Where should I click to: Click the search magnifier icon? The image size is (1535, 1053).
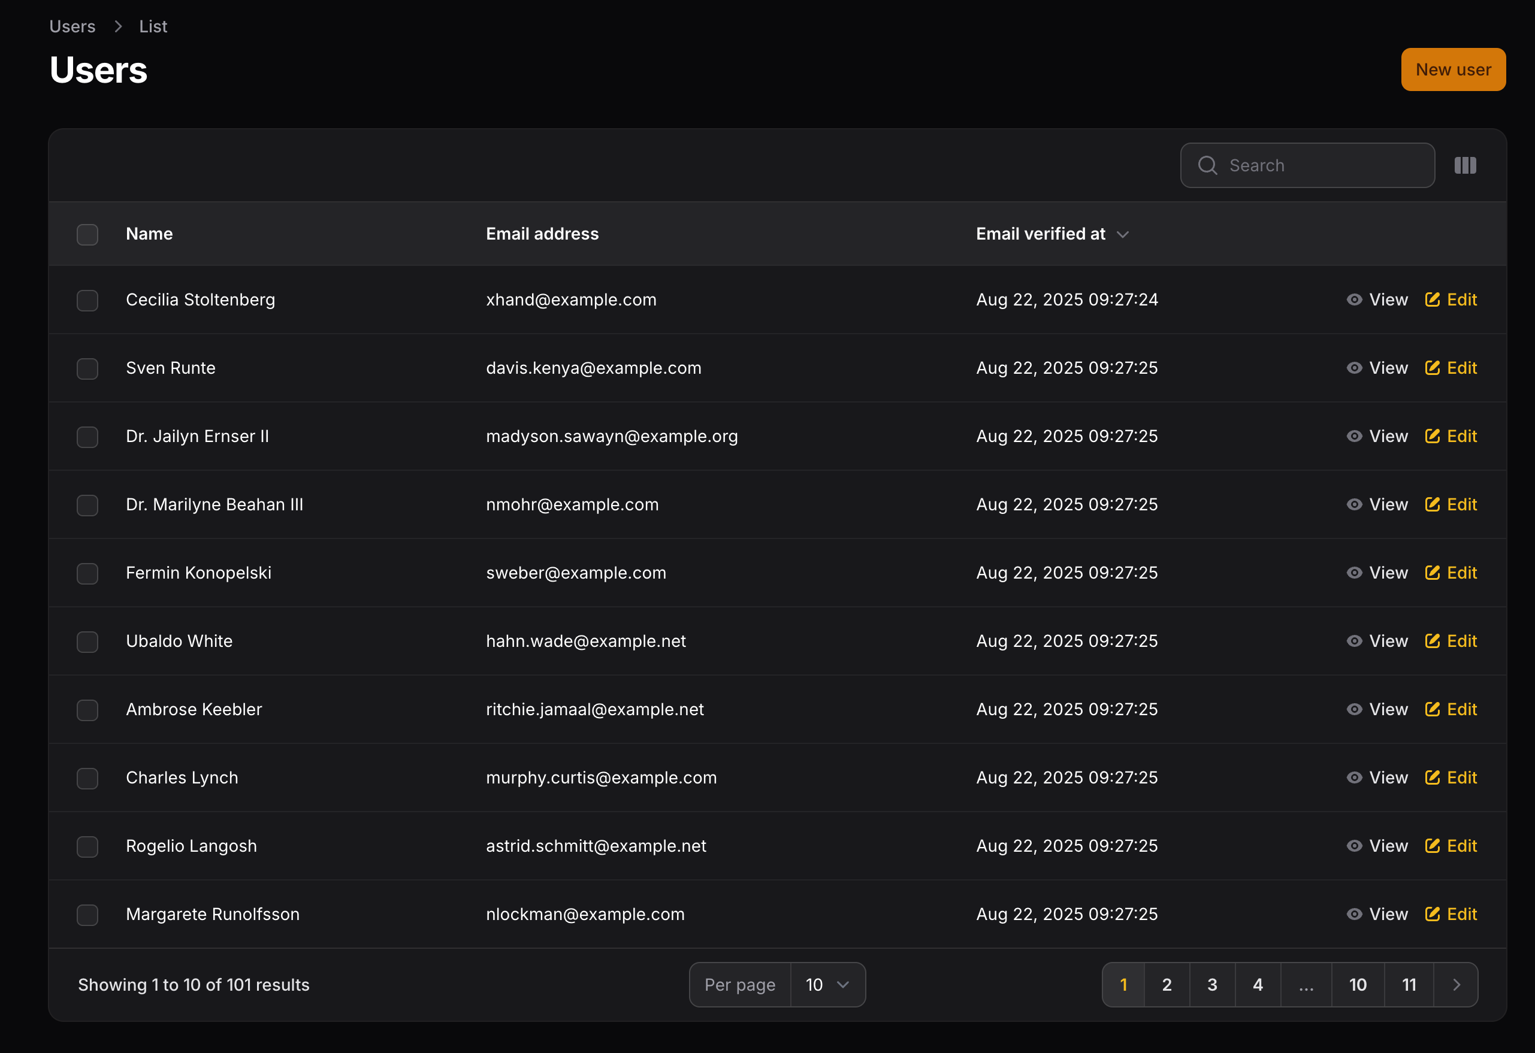(1207, 165)
